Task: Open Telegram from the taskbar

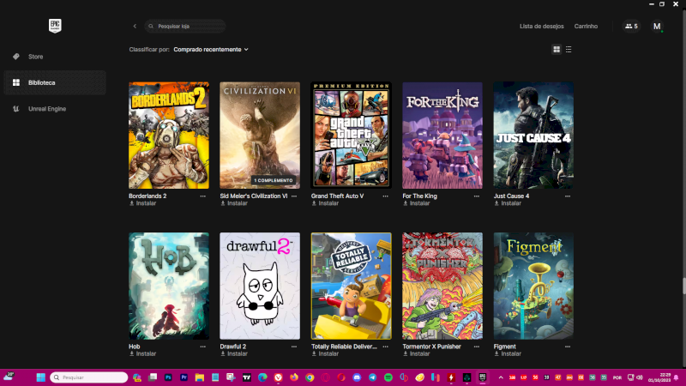Action: (372, 377)
